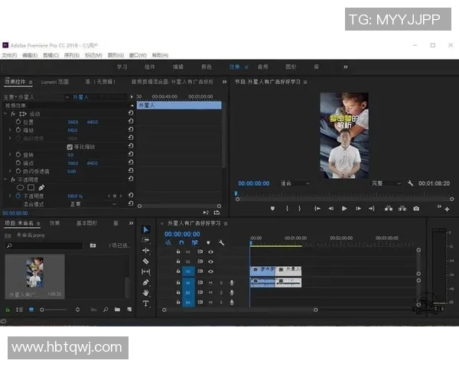Toggle linked selection in timeline

click(x=194, y=242)
